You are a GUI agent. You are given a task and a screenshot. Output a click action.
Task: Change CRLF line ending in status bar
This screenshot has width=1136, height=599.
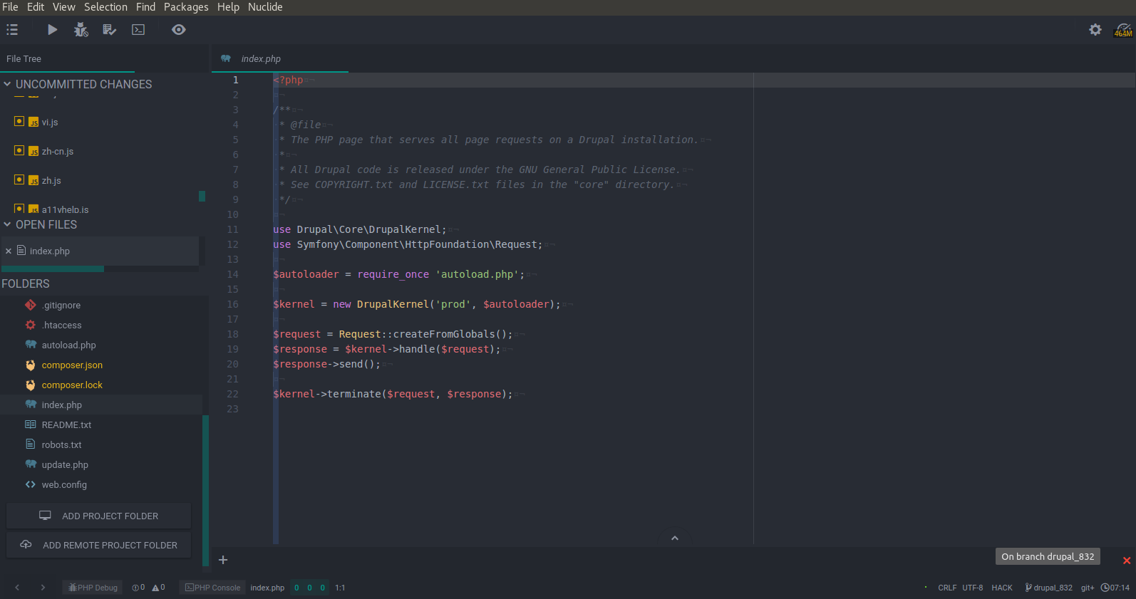point(947,588)
